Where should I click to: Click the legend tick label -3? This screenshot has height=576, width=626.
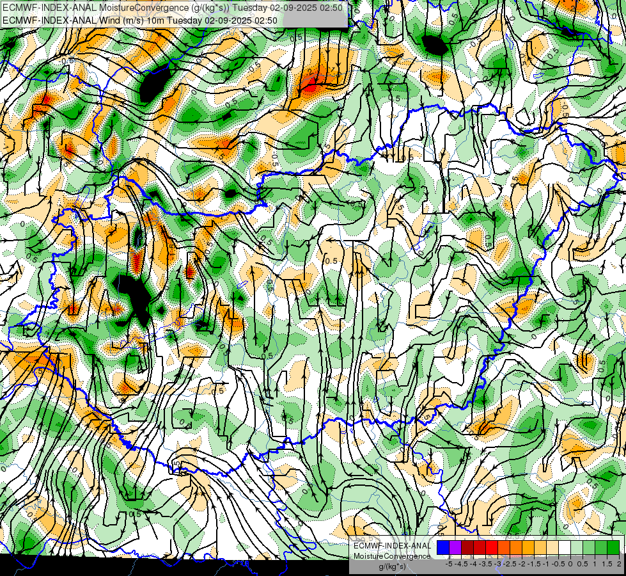(x=497, y=564)
